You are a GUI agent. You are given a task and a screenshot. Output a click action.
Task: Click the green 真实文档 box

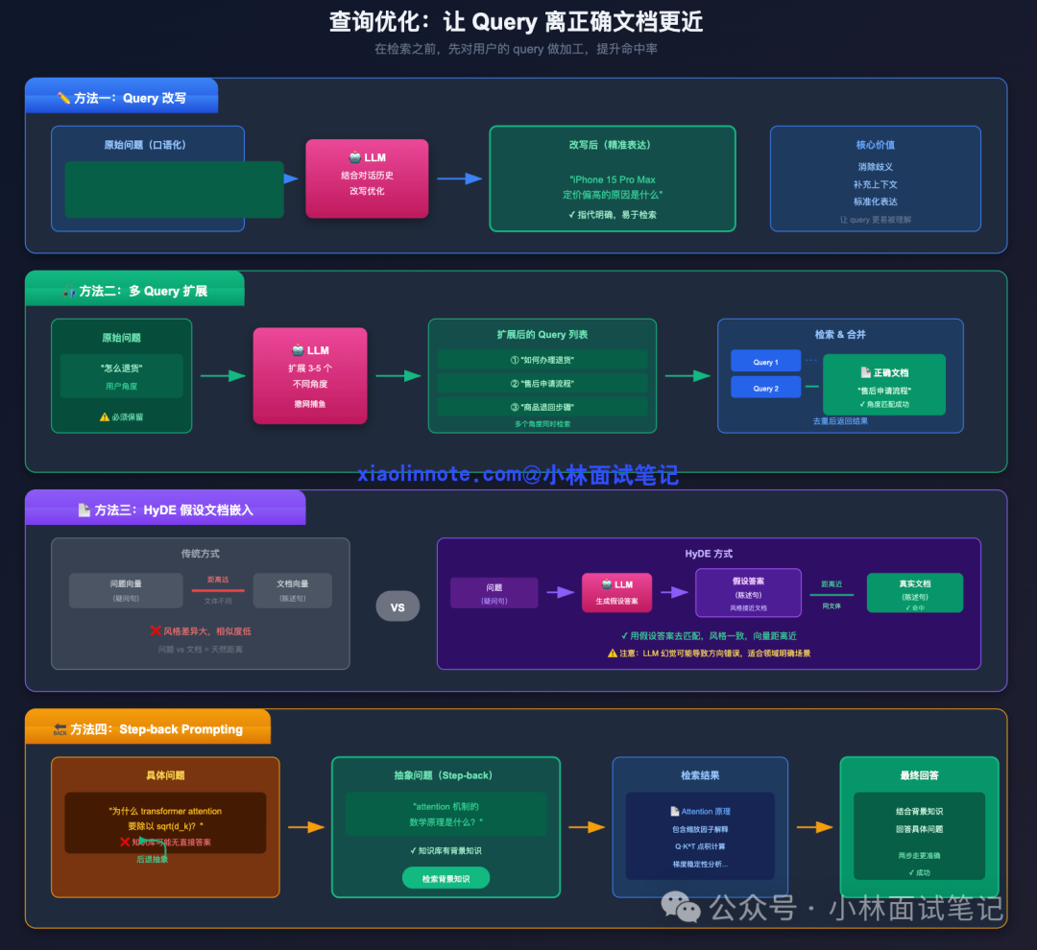pyautogui.click(x=915, y=592)
